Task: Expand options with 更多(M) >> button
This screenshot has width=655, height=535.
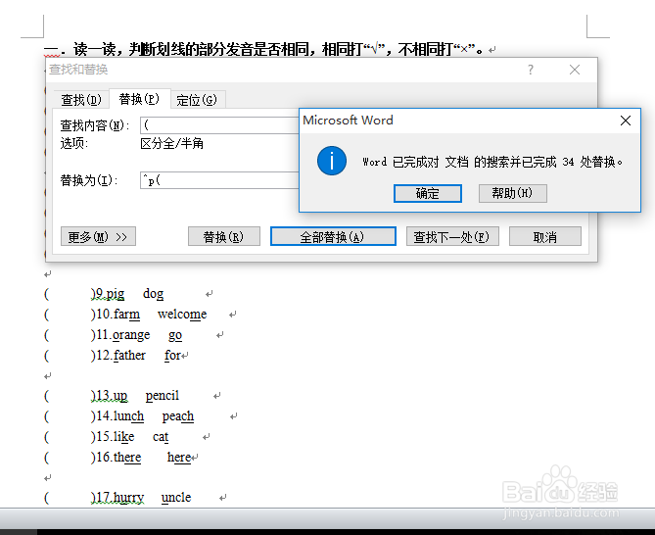Action: 98,236
